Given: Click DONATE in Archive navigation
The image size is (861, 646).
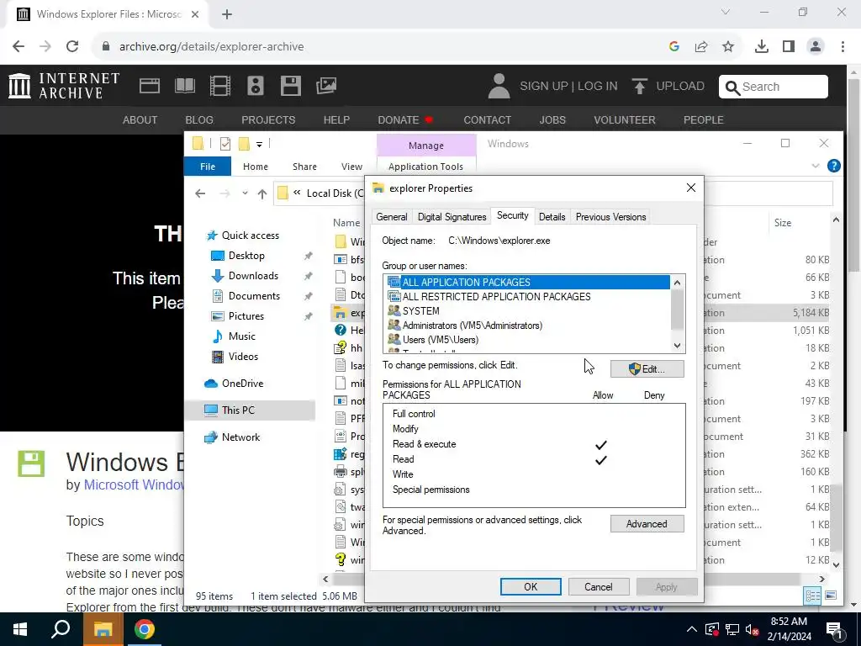Looking at the screenshot, I should (398, 119).
